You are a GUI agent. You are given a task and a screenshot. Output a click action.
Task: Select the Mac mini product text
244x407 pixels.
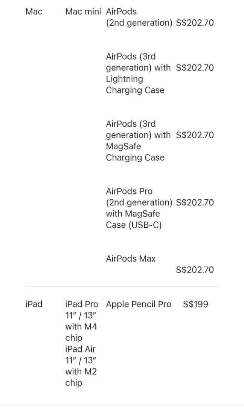tap(83, 11)
